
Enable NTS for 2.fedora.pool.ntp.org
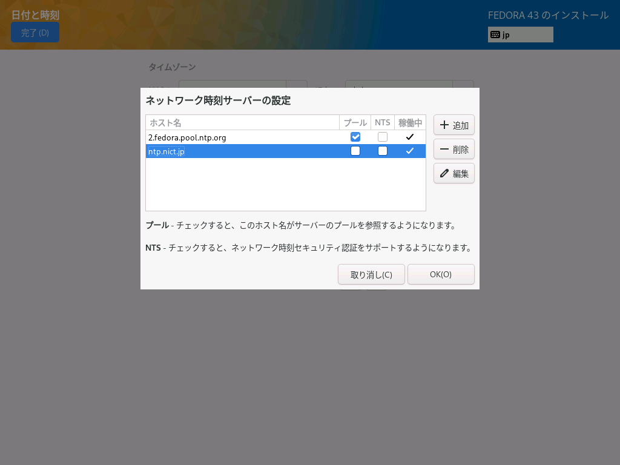383,137
